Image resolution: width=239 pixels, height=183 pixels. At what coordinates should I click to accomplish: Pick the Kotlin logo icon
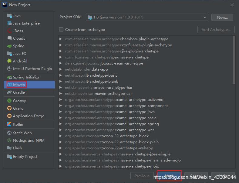(9, 125)
